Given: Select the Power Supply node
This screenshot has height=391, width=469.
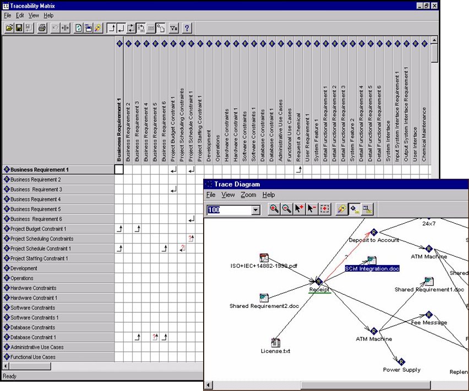Looking at the screenshot, I should [402, 366].
